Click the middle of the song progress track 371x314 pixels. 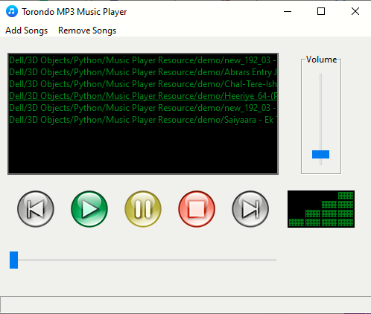pyautogui.click(x=143, y=260)
